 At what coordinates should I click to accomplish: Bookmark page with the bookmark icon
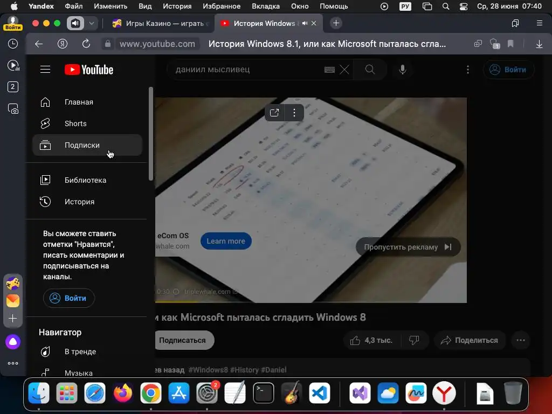(x=510, y=44)
